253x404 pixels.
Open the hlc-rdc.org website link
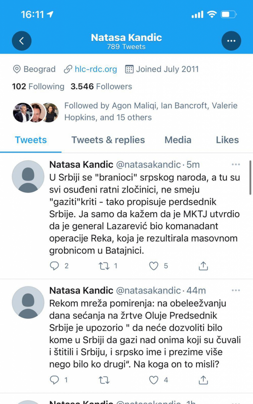(96, 69)
